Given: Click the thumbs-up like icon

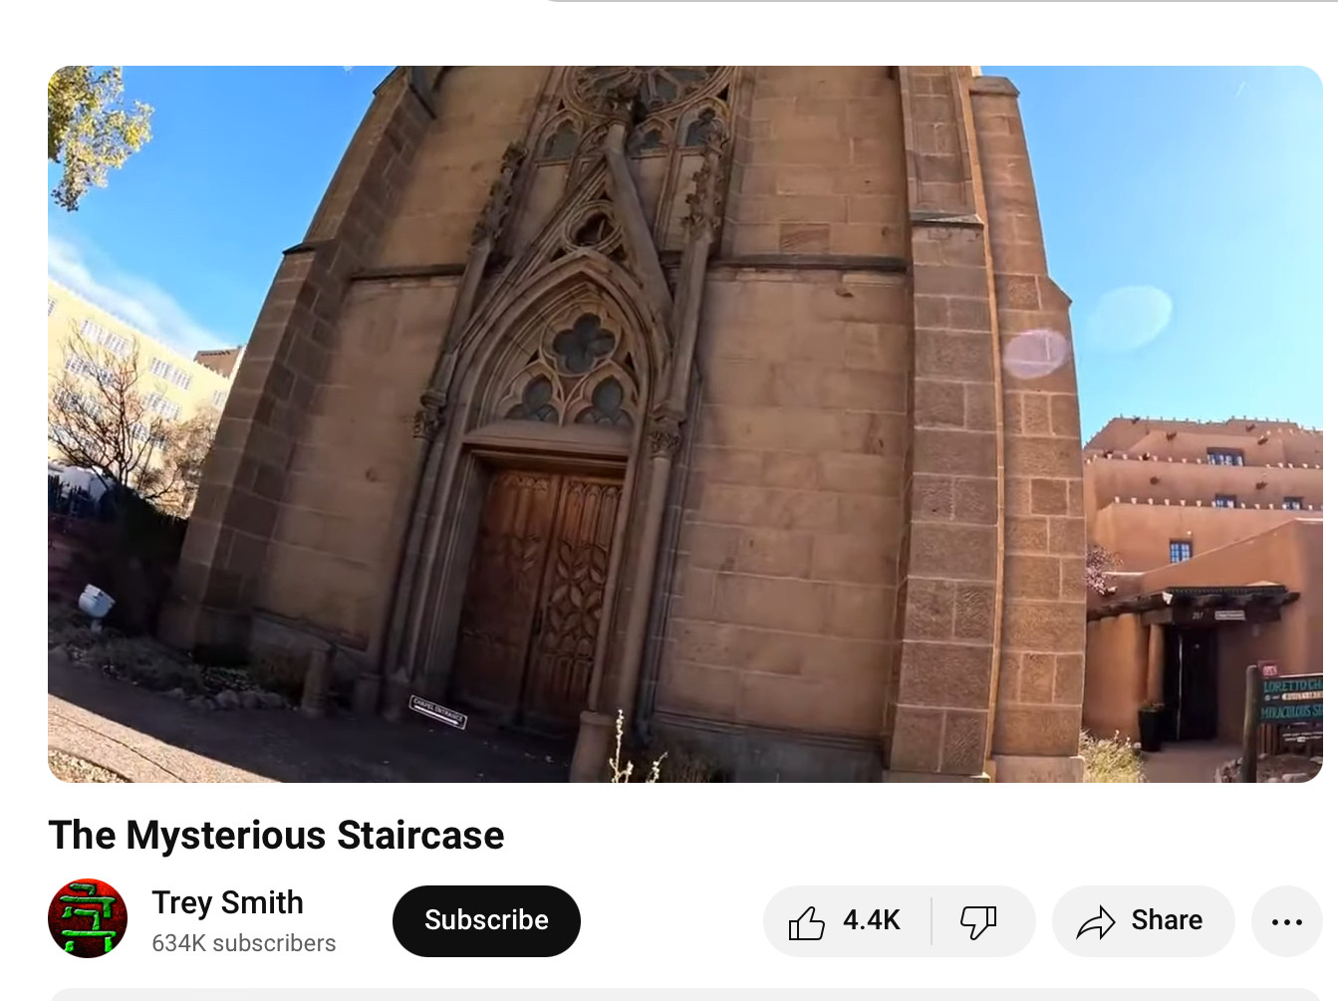Looking at the screenshot, I should coord(807,922).
